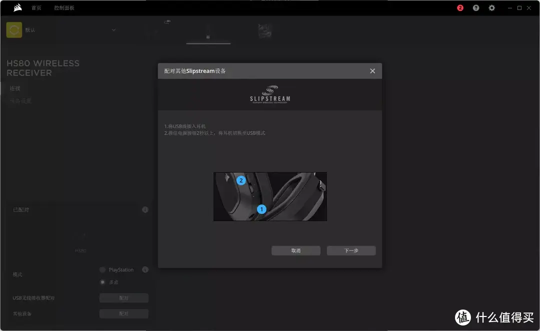Maximize the iCUE window

point(519,8)
